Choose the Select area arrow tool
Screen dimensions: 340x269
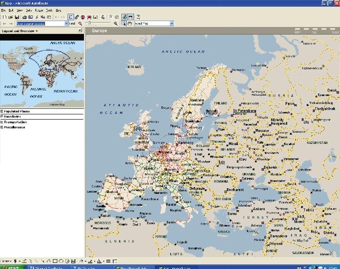123,24
